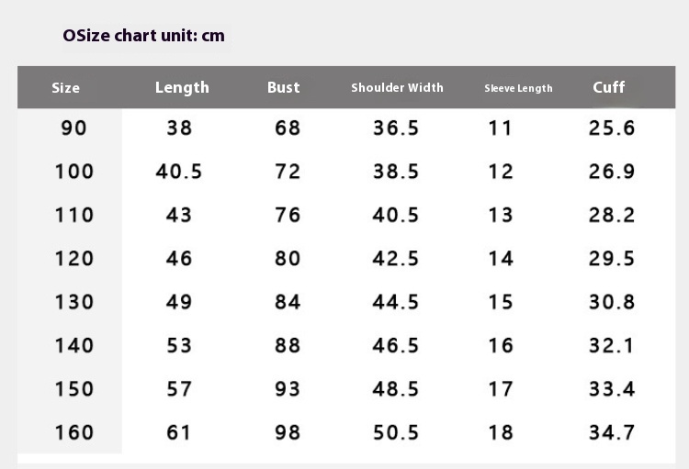The width and height of the screenshot is (689, 469).
Task: Click Sleeve Length value 16
Action: [x=501, y=345]
